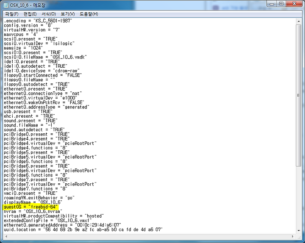Click the ehci.present = "TRUE" line
The image size is (305, 243).
click(x=29, y=116)
